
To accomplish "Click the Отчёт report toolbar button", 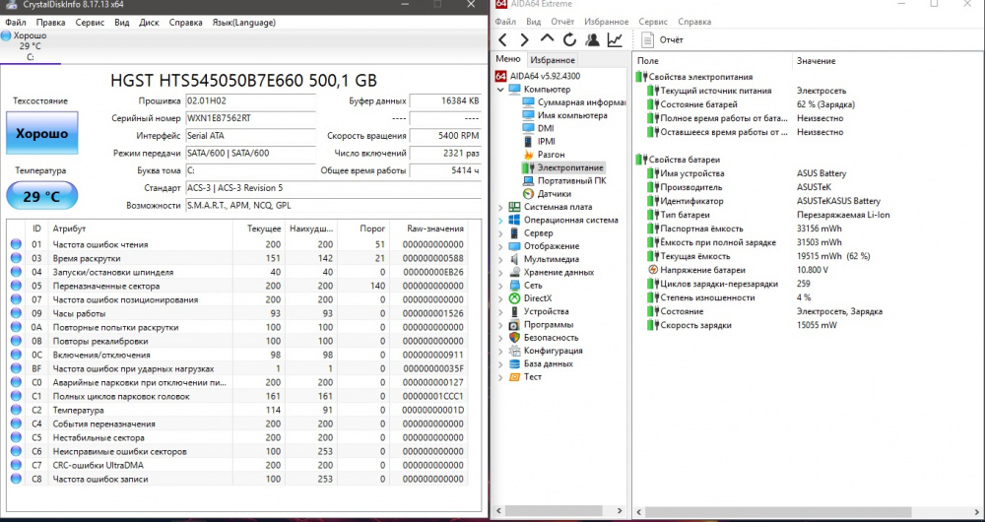I will tap(662, 40).
